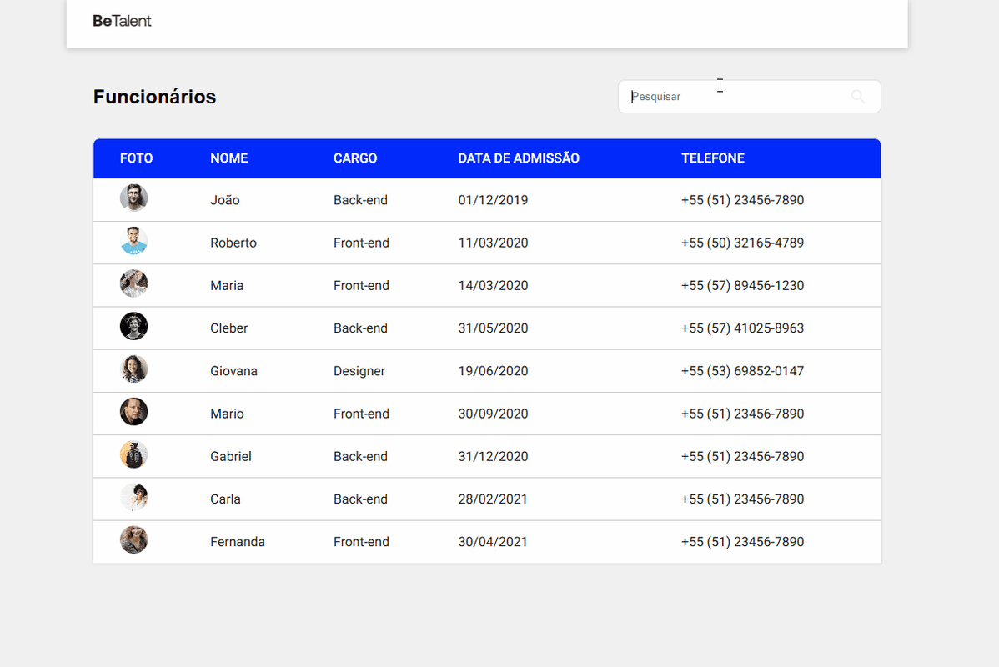Click admission date 31/05/2020
999x667 pixels.
coord(493,328)
